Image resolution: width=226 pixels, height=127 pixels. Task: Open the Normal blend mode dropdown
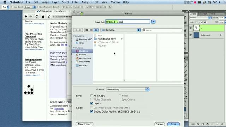click(x=200, y=18)
